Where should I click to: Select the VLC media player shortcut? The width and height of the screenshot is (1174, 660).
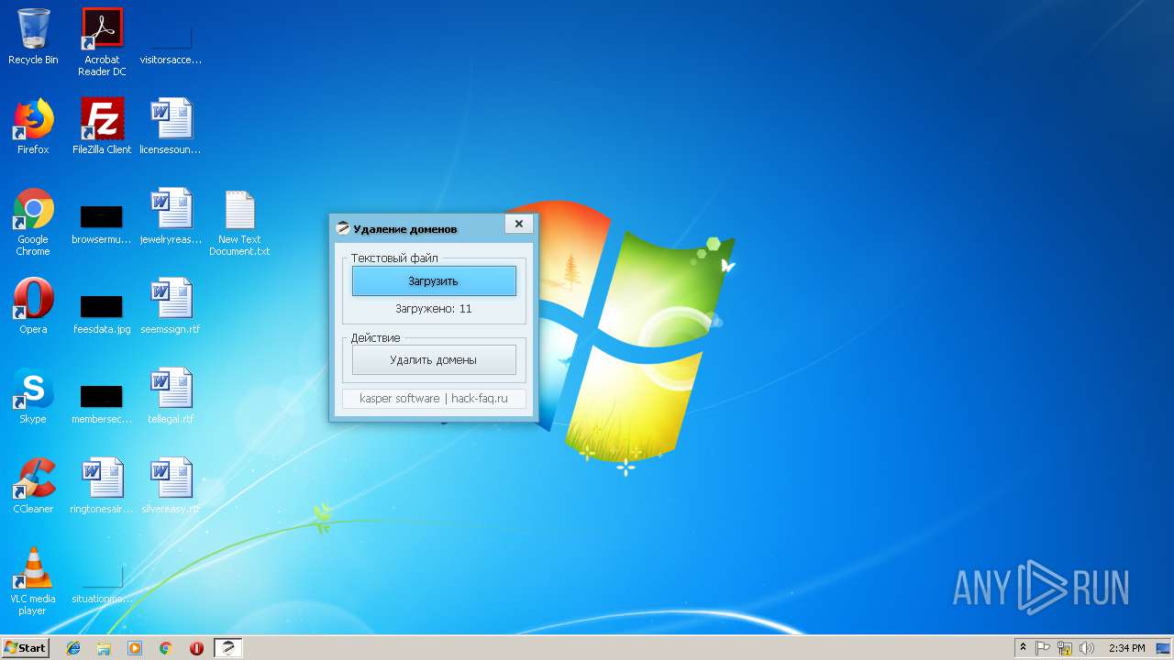(x=33, y=581)
